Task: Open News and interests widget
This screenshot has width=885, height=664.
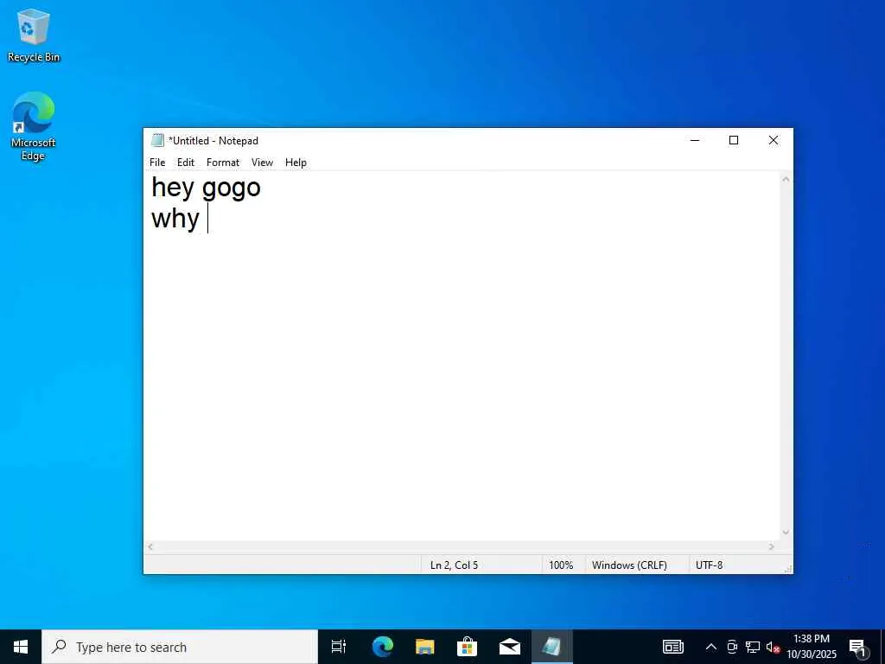Action: 672,647
